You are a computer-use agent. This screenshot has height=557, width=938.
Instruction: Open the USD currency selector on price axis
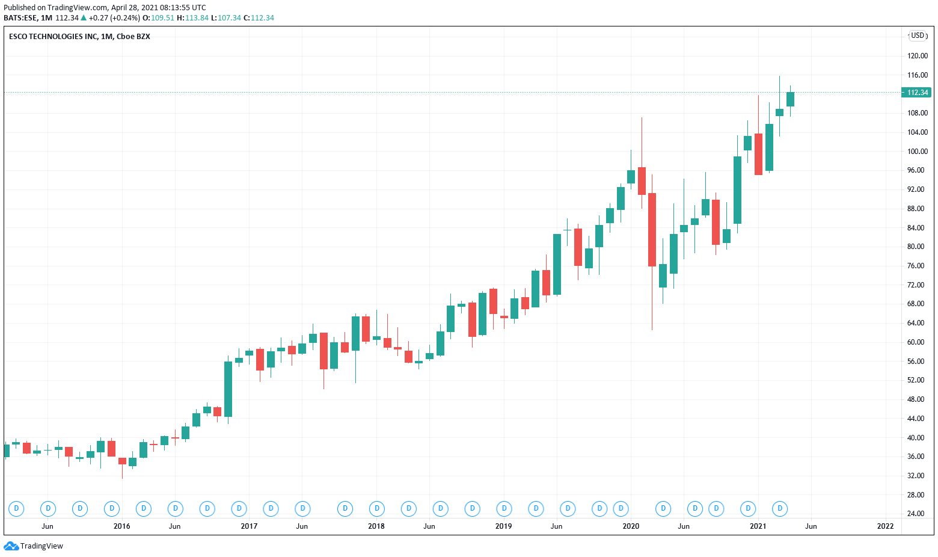(x=918, y=35)
